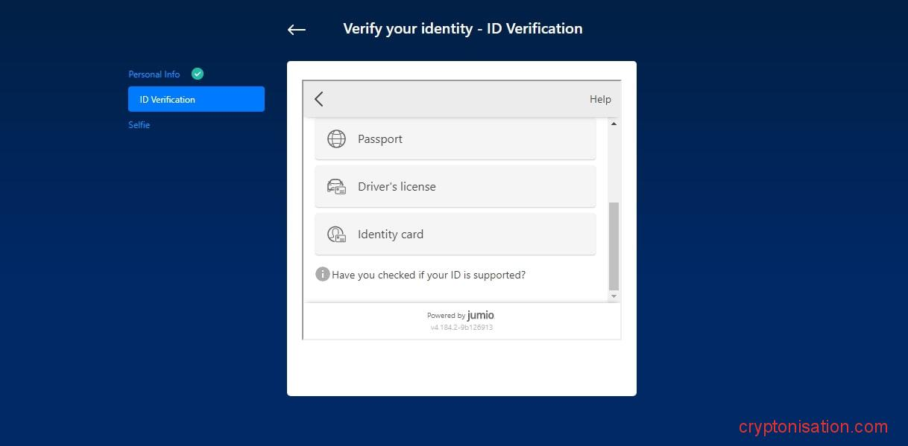Click the info icon beside ID supported question

coord(322,274)
